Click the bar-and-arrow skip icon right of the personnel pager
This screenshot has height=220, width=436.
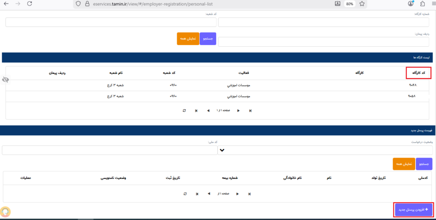pyautogui.click(x=250, y=194)
